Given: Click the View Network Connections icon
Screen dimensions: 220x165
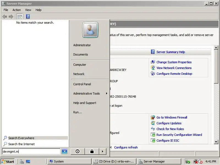Looking at the screenshot, I should [x=153, y=68].
